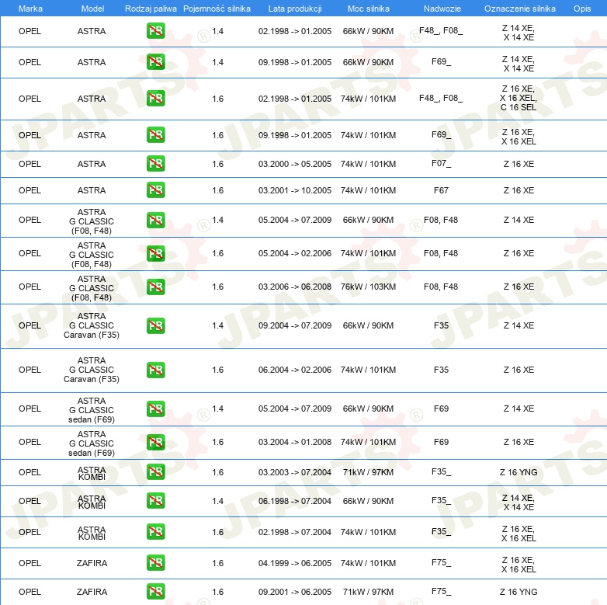
Task: Click ZAFIRA model in 09.2001 row
Action: click(92, 592)
